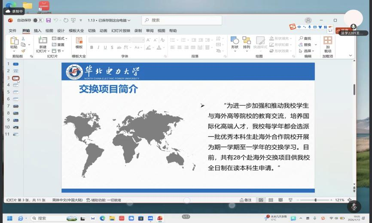
Task: Open the Select (选择) dropdown
Action: pos(308,51)
